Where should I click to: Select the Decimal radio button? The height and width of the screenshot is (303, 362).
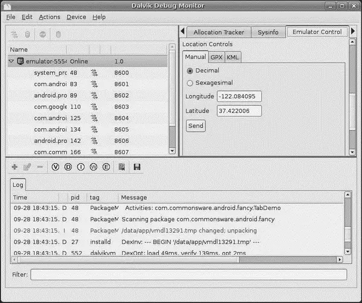point(190,71)
